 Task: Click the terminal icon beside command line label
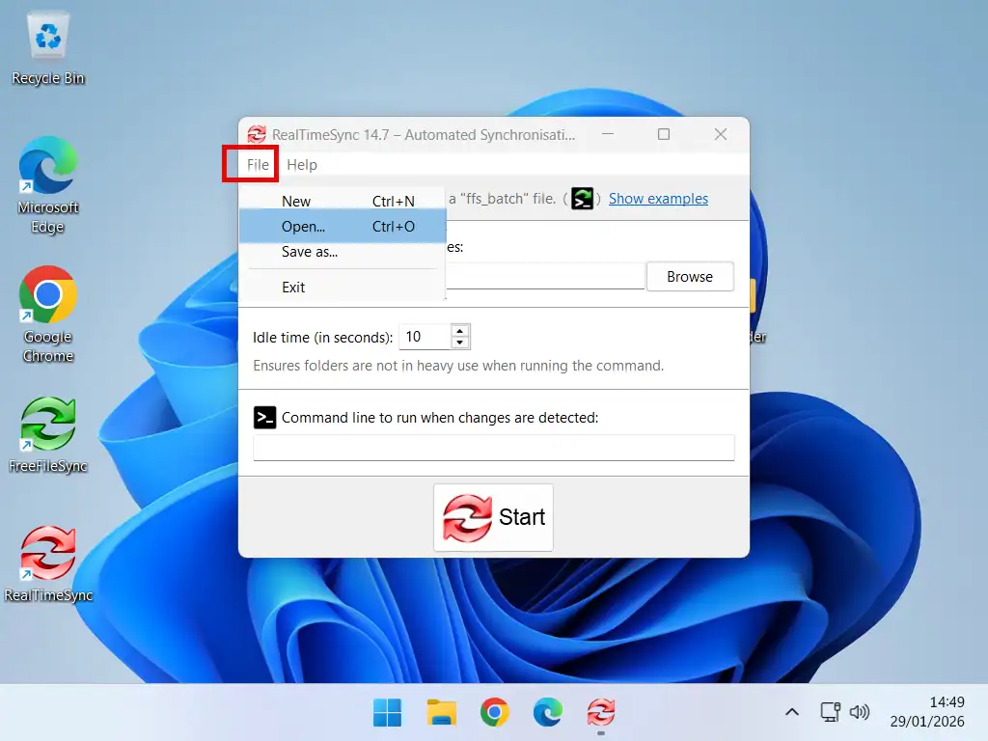(x=264, y=417)
